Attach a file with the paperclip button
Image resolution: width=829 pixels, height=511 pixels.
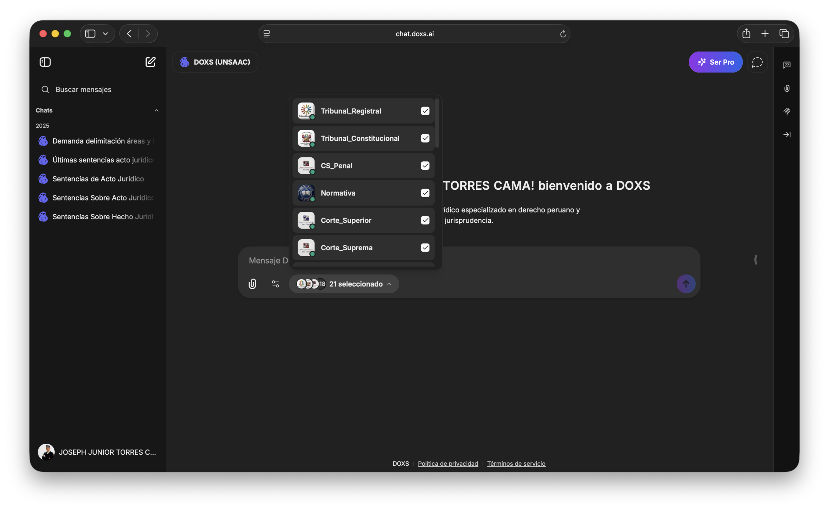253,284
